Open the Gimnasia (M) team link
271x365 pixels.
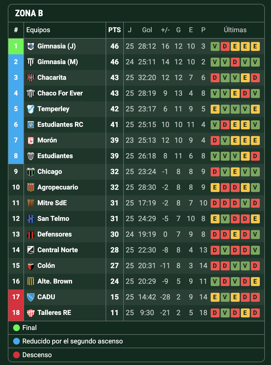click(x=58, y=62)
